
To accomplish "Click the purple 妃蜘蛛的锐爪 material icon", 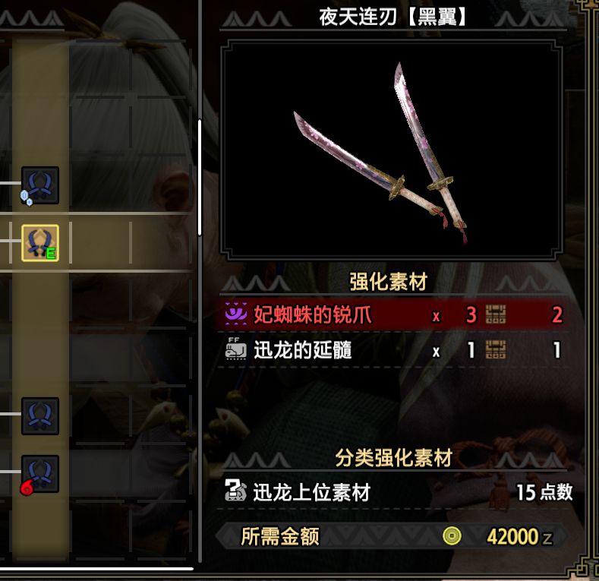I will coord(235,314).
